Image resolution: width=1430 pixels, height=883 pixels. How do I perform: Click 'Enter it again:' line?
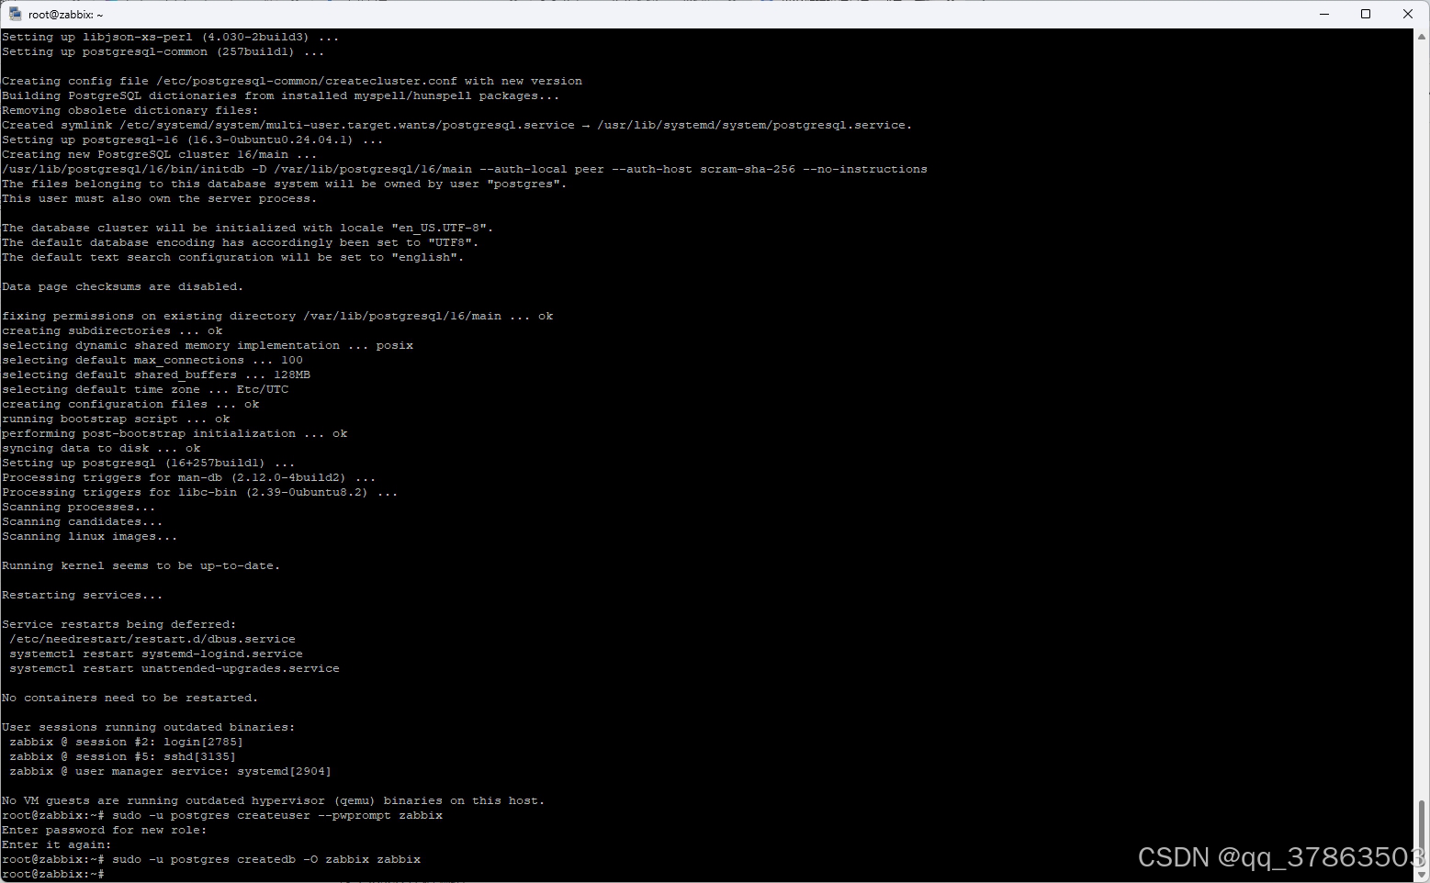click(57, 844)
